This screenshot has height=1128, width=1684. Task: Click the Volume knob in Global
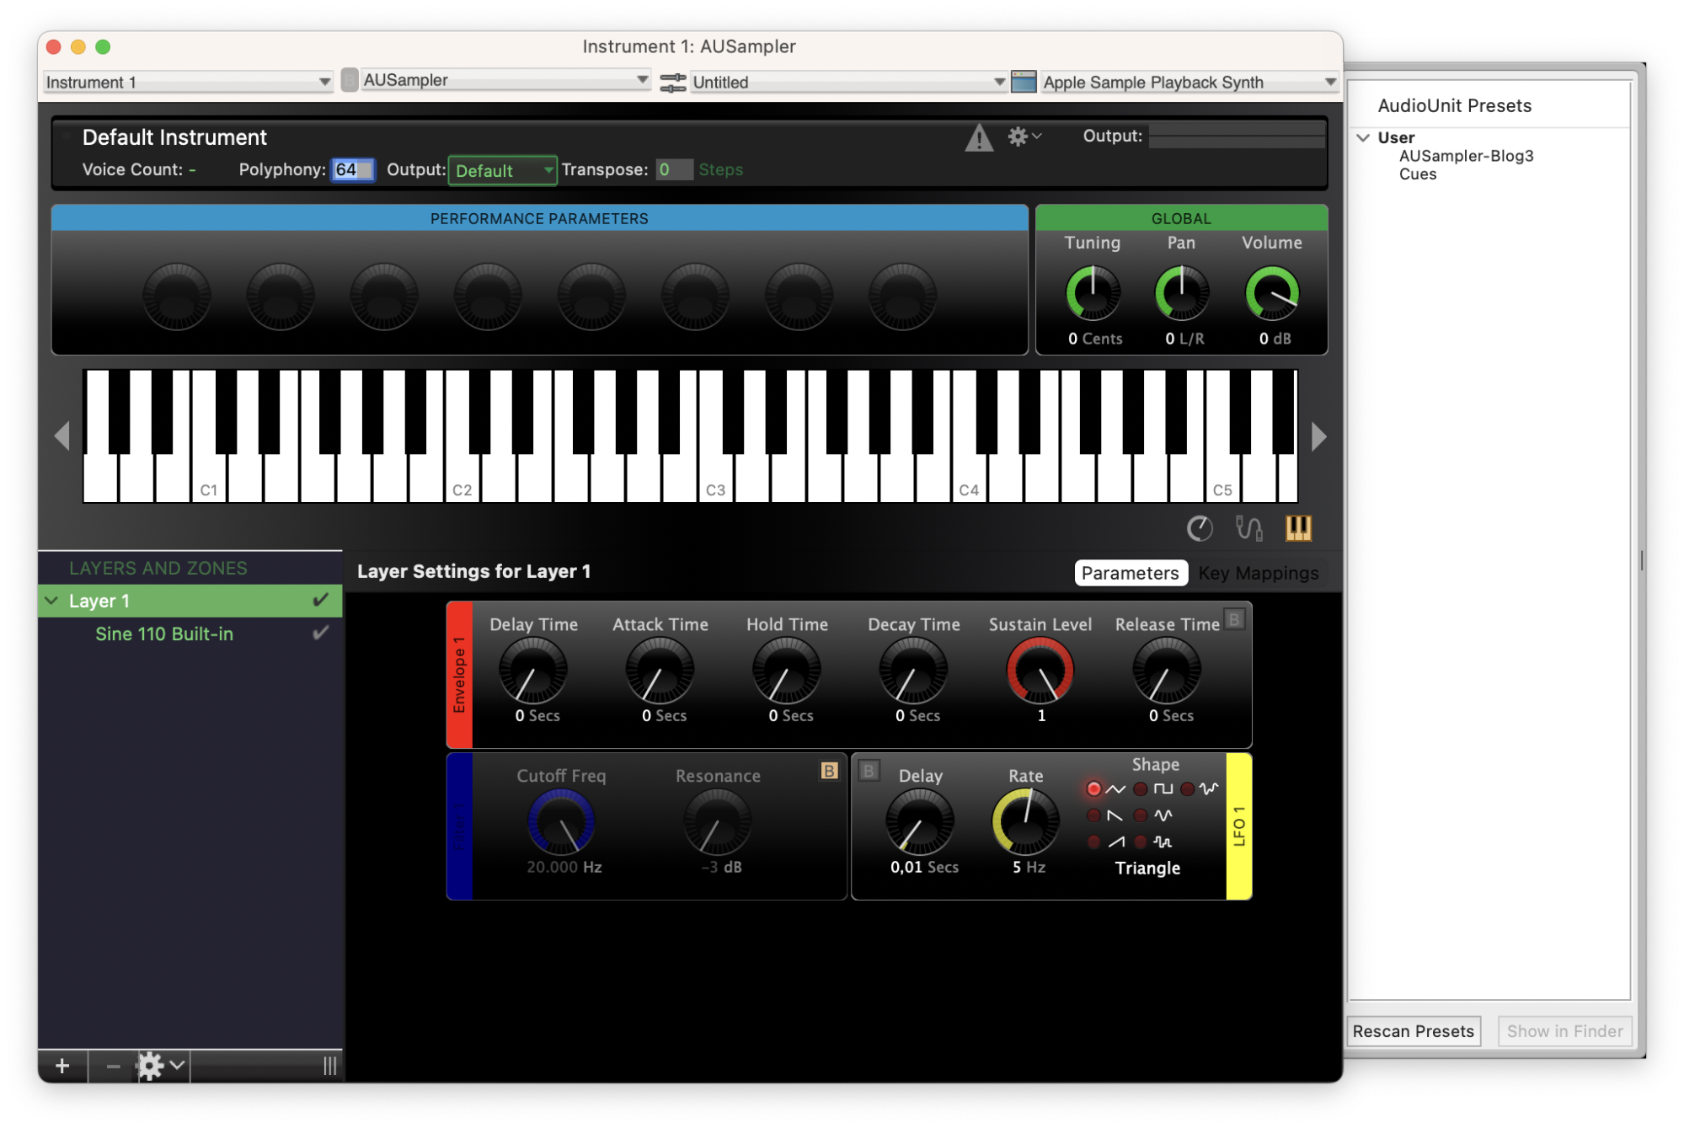(1271, 293)
